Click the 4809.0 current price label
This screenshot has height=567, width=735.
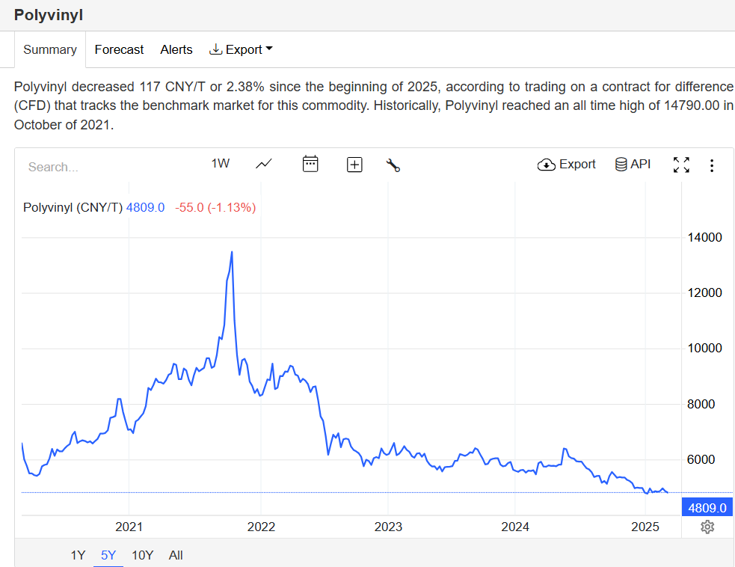point(707,508)
